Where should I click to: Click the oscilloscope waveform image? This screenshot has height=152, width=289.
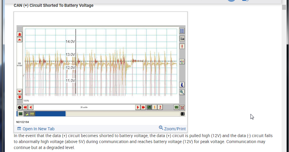101,71
